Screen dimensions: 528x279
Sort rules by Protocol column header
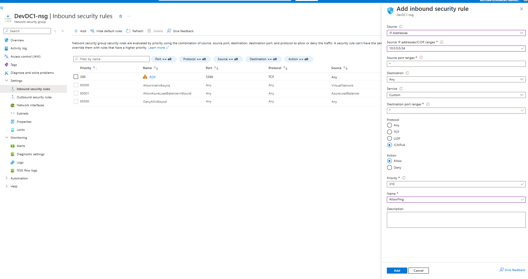click(278, 68)
